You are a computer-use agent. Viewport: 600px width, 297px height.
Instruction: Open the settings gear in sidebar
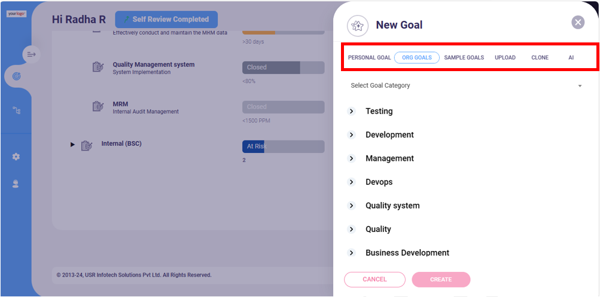(x=16, y=157)
